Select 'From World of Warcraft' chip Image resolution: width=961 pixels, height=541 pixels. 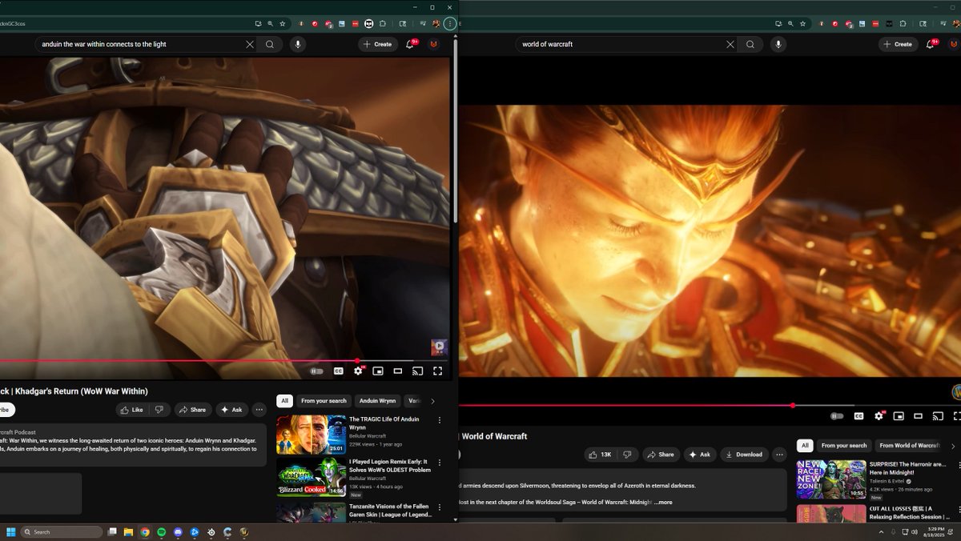click(x=910, y=446)
